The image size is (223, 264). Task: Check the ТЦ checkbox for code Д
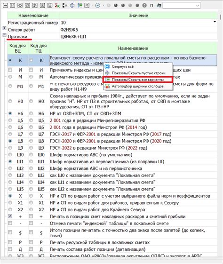[31, 249]
